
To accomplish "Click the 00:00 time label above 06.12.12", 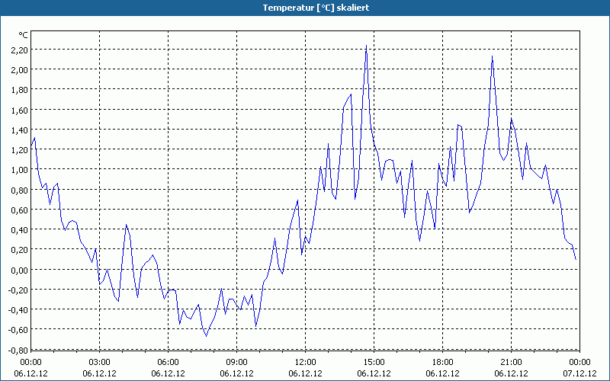I will pos(30,363).
